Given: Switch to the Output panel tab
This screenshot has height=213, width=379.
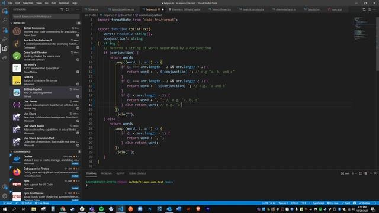Looking at the screenshot, I should click(x=120, y=173).
